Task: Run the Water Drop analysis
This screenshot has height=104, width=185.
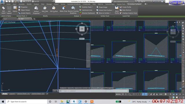Action: click(x=63, y=9)
